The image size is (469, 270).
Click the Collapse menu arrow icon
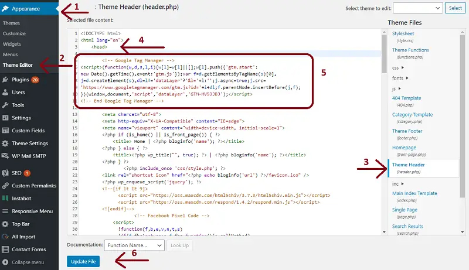pos(5,262)
